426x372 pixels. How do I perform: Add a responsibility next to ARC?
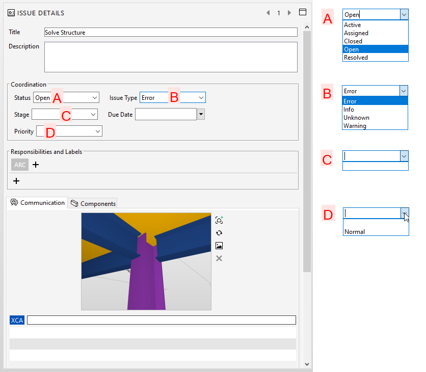[36, 165]
